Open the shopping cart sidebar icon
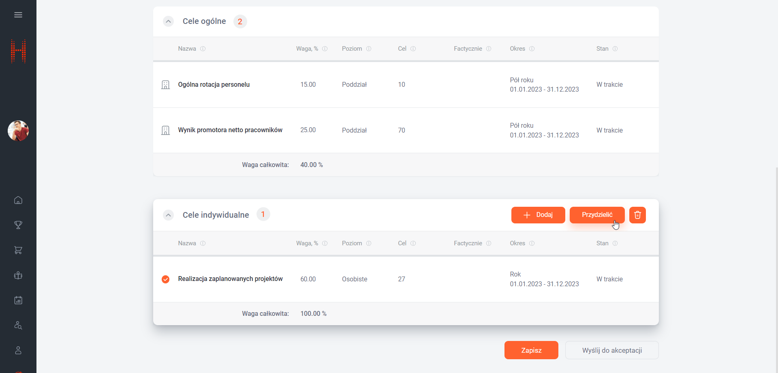The image size is (778, 373). [x=18, y=250]
